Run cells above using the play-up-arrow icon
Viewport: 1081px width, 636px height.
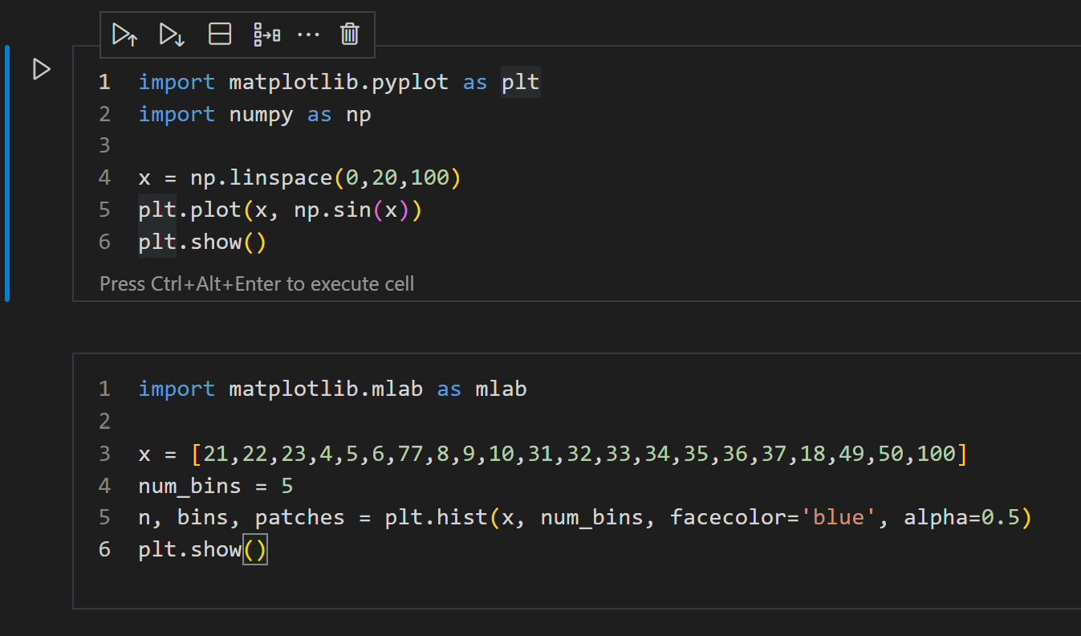click(125, 35)
